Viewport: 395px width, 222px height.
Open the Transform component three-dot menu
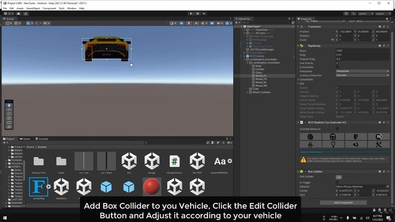point(388,27)
